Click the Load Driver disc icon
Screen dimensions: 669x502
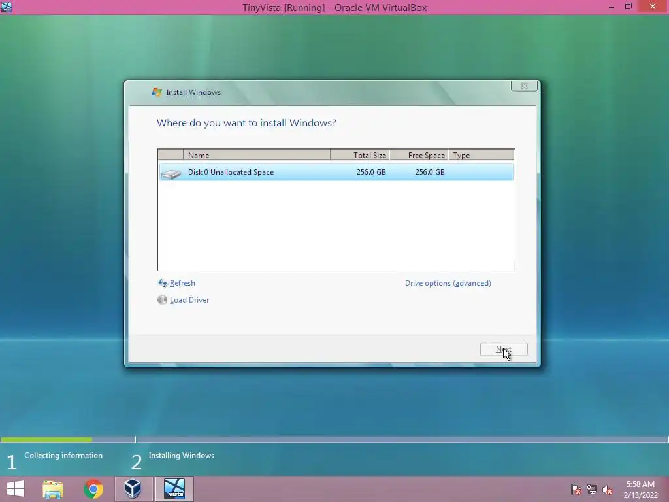tap(162, 299)
